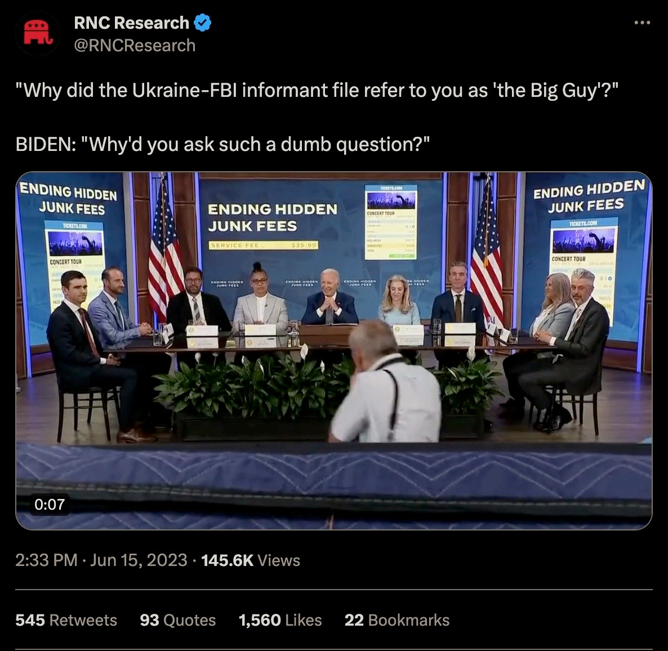Click the blue verified checkmark badge
Image resolution: width=668 pixels, height=651 pixels.
pos(203,23)
